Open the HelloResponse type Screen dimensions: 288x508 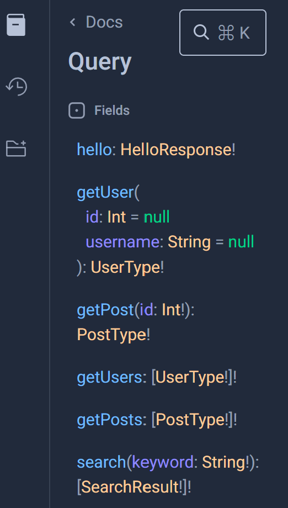[x=176, y=150]
